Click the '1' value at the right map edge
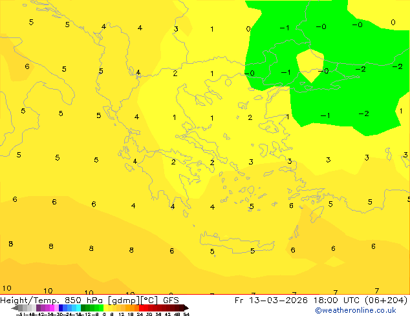This screenshot has height=316, width=410. click(401, 112)
